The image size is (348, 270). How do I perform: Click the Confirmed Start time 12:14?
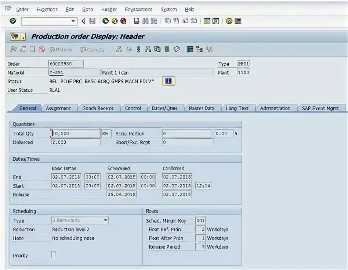pyautogui.click(x=203, y=186)
